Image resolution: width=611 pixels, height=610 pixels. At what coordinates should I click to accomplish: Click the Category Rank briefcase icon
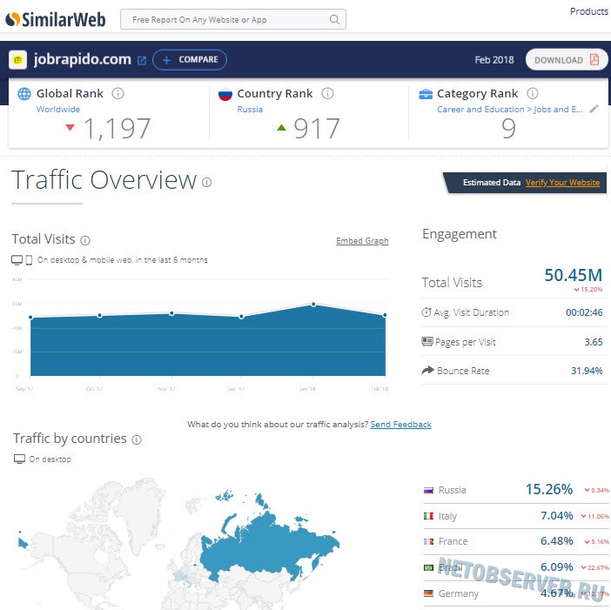pos(426,94)
